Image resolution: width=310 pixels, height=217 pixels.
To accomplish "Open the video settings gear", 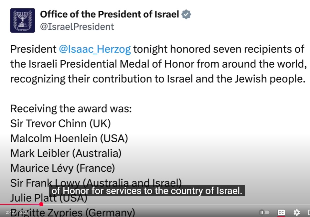I will pyautogui.click(x=296, y=212).
